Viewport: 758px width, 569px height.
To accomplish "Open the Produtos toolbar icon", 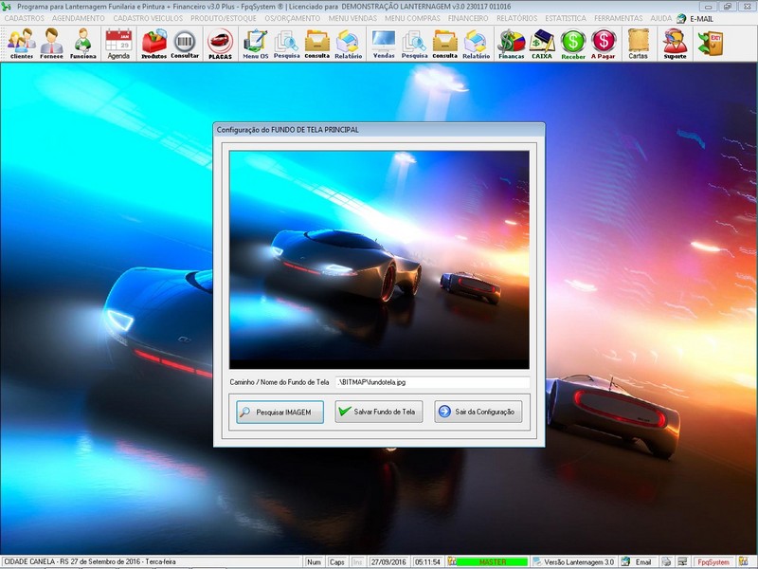I will tap(154, 43).
